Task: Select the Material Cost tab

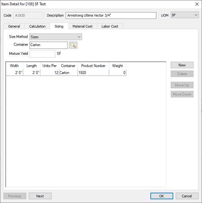Action: (x=83, y=26)
